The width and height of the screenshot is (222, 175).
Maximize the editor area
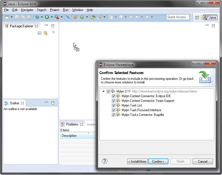tap(213, 26)
